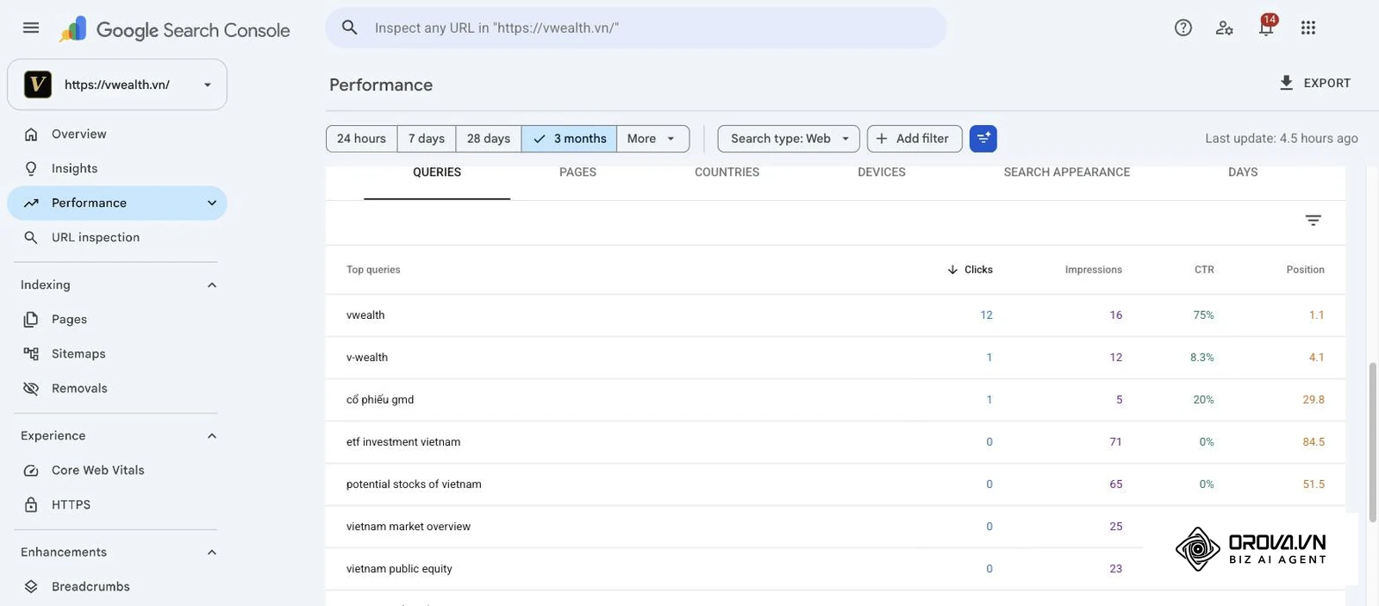Open the main hamburger menu

(31, 28)
